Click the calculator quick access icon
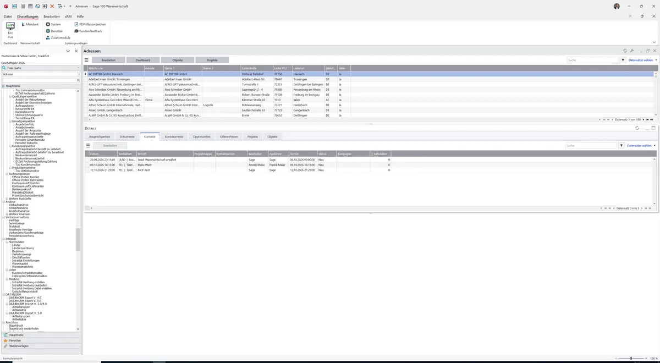Image resolution: width=660 pixels, height=363 pixels. click(23, 6)
